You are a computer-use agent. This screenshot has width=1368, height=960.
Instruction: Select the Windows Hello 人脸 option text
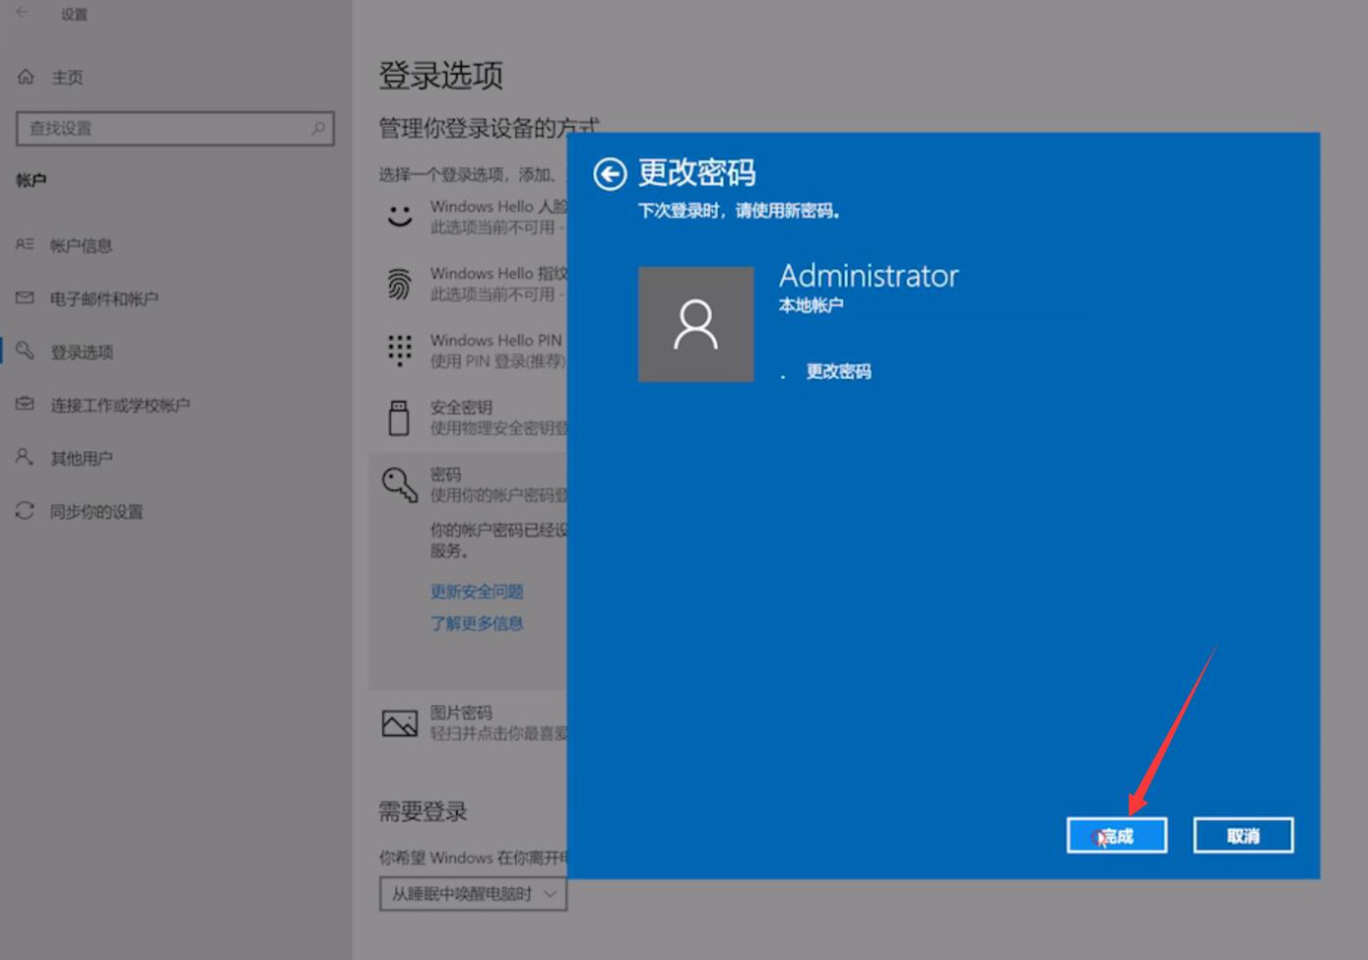tap(498, 206)
